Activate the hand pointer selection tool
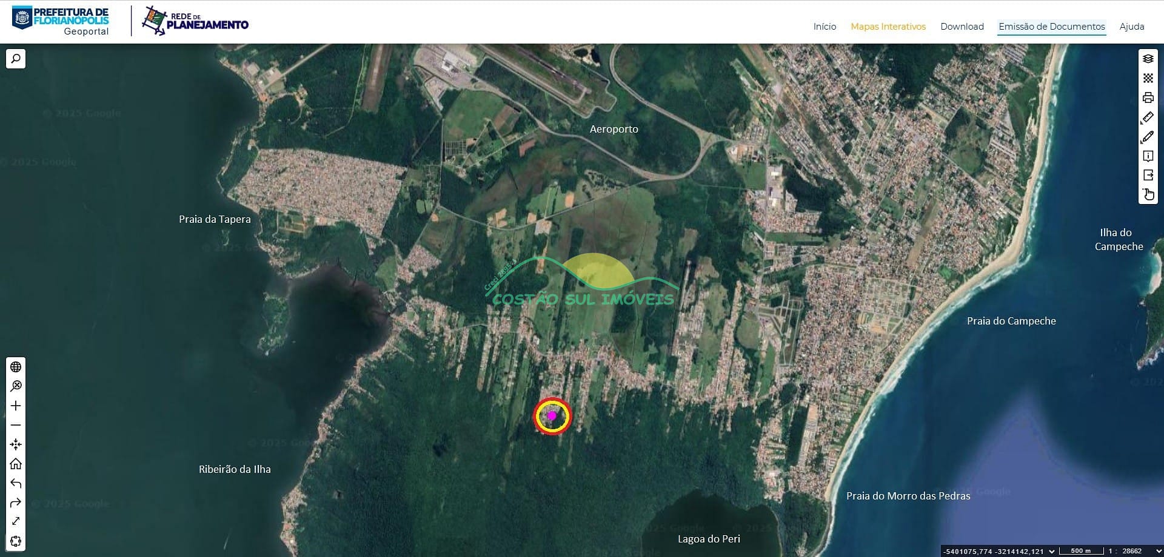 tap(1148, 194)
